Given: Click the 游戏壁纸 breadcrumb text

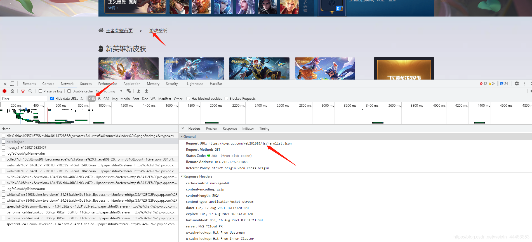Looking at the screenshot, I should click(158, 31).
